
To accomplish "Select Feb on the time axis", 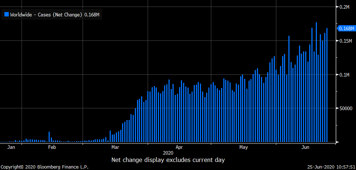I will (x=52, y=147).
